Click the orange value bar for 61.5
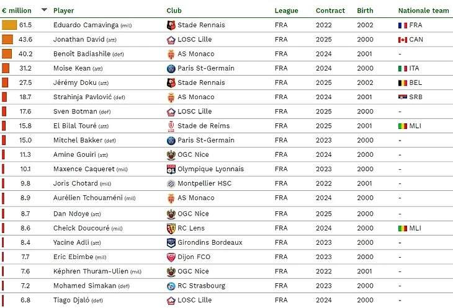 [x=9, y=25]
